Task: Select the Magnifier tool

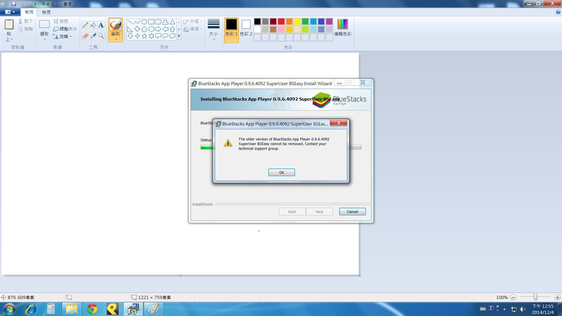Action: (x=101, y=36)
